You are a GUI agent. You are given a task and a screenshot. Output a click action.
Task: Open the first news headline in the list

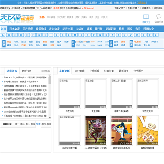pos(25,77)
